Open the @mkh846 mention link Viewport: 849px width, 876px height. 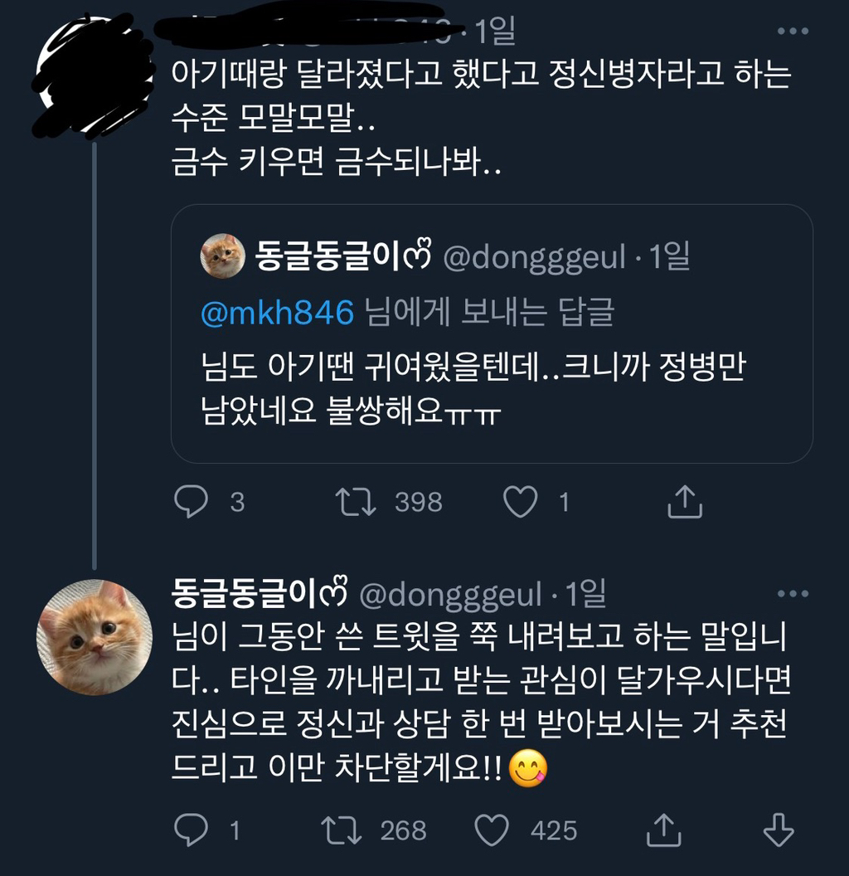278,313
